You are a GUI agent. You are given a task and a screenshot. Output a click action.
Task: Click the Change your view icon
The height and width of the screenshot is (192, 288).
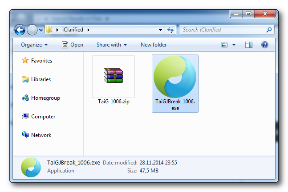click(225, 45)
